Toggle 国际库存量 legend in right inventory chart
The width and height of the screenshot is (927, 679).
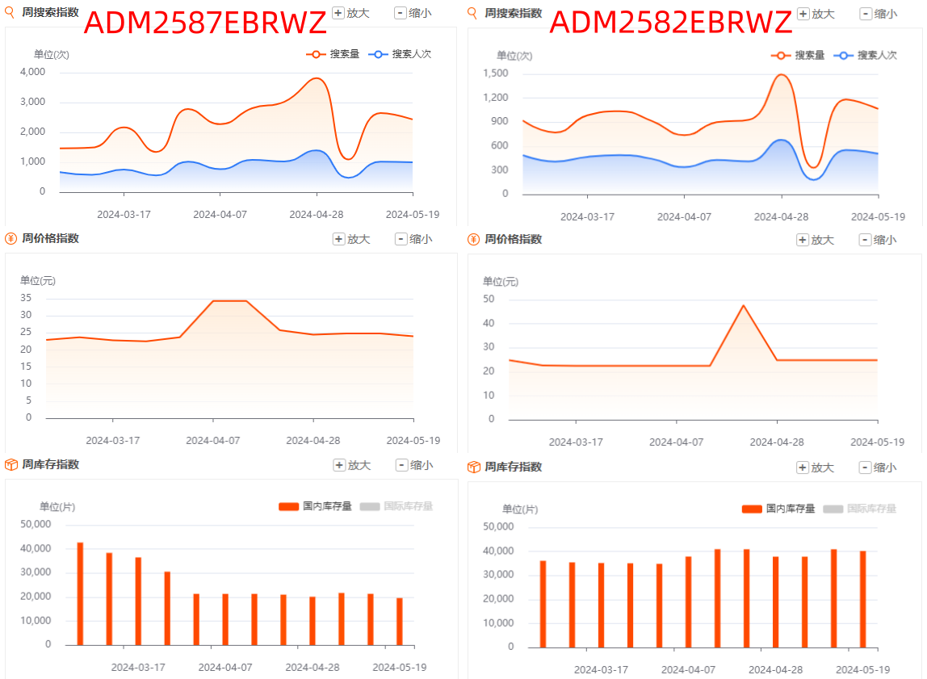tap(860, 508)
